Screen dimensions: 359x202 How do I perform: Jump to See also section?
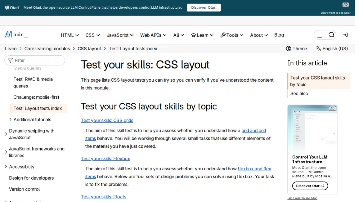pyautogui.click(x=299, y=93)
